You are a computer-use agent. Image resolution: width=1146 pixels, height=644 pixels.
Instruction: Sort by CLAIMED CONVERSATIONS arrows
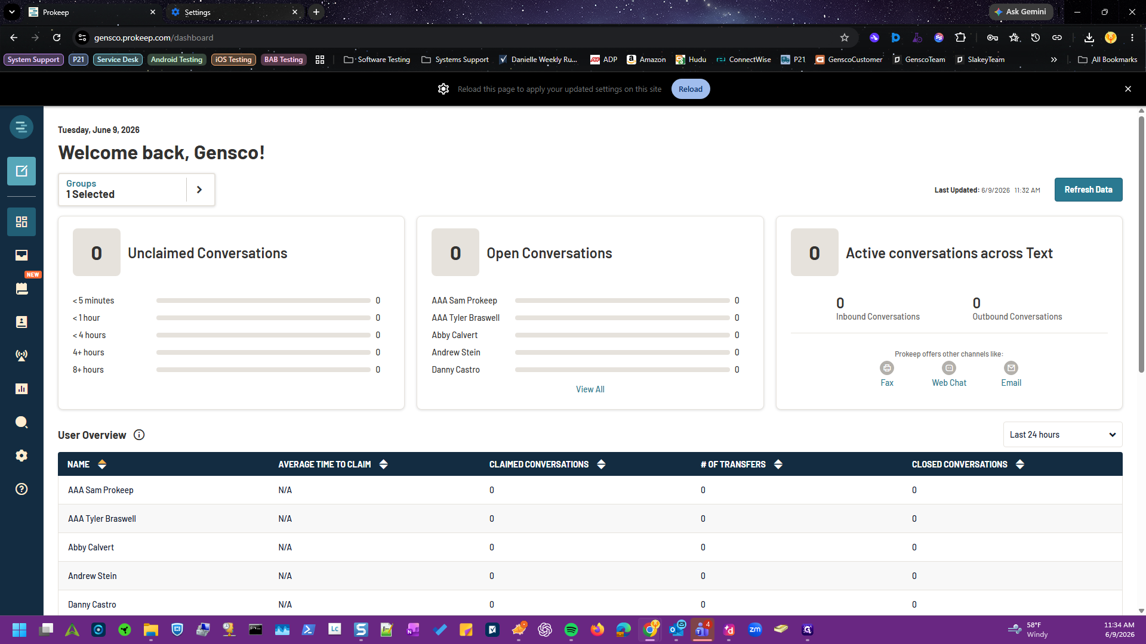pos(601,464)
